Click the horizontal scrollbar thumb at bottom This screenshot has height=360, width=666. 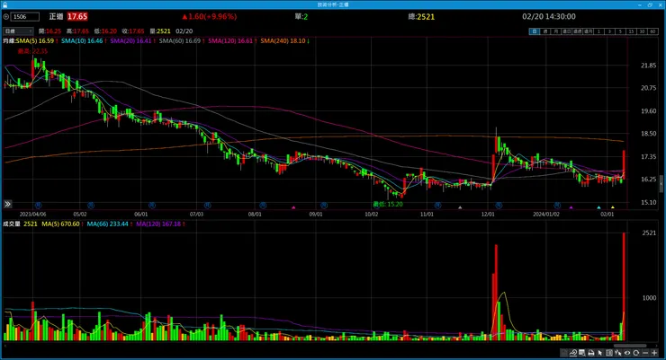pyautogui.click(x=630, y=346)
